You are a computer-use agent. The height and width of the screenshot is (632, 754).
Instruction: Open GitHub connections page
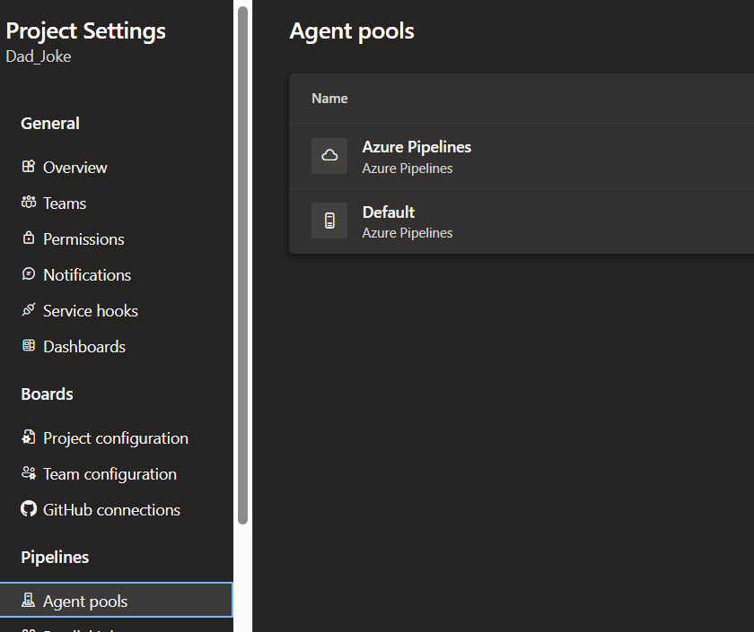(111, 510)
